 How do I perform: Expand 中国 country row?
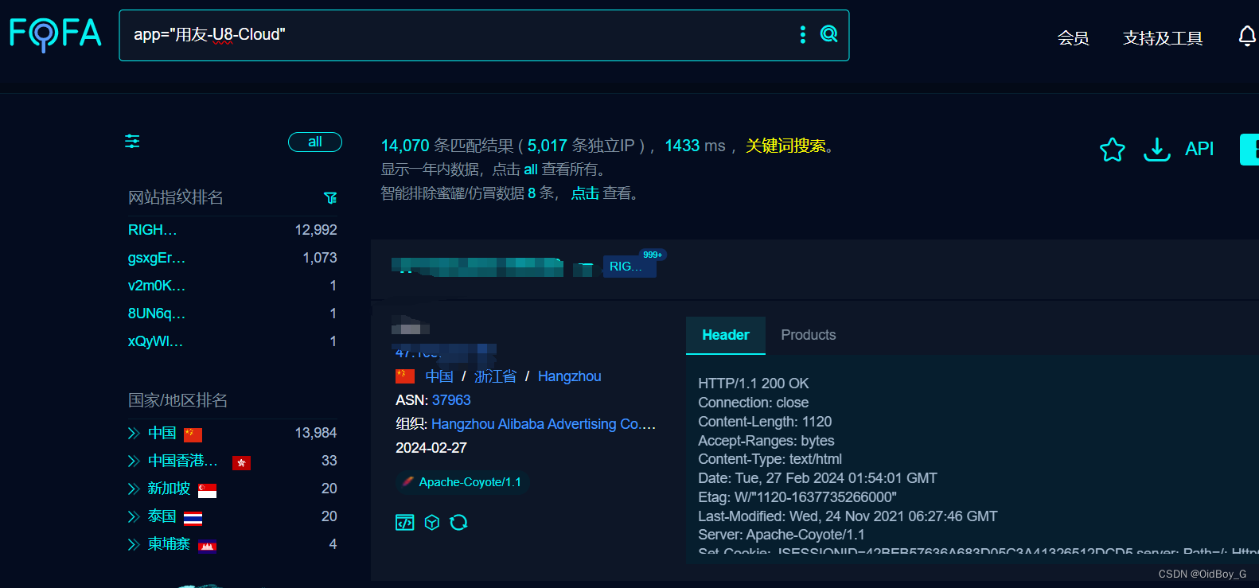pos(133,433)
